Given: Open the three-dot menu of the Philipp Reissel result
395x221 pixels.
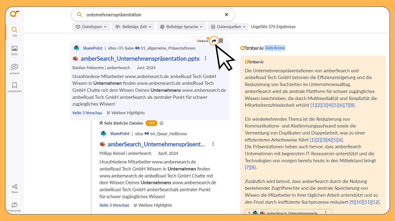Looking at the screenshot, I should [213, 144].
